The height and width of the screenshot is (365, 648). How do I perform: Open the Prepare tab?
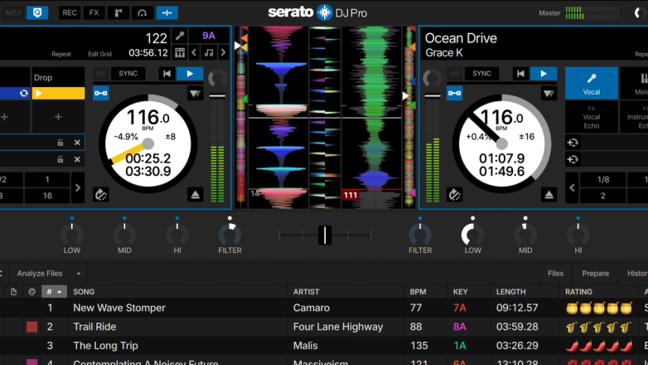595,274
